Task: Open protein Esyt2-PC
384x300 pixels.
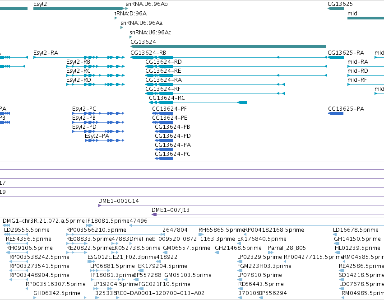Action: click(x=84, y=109)
